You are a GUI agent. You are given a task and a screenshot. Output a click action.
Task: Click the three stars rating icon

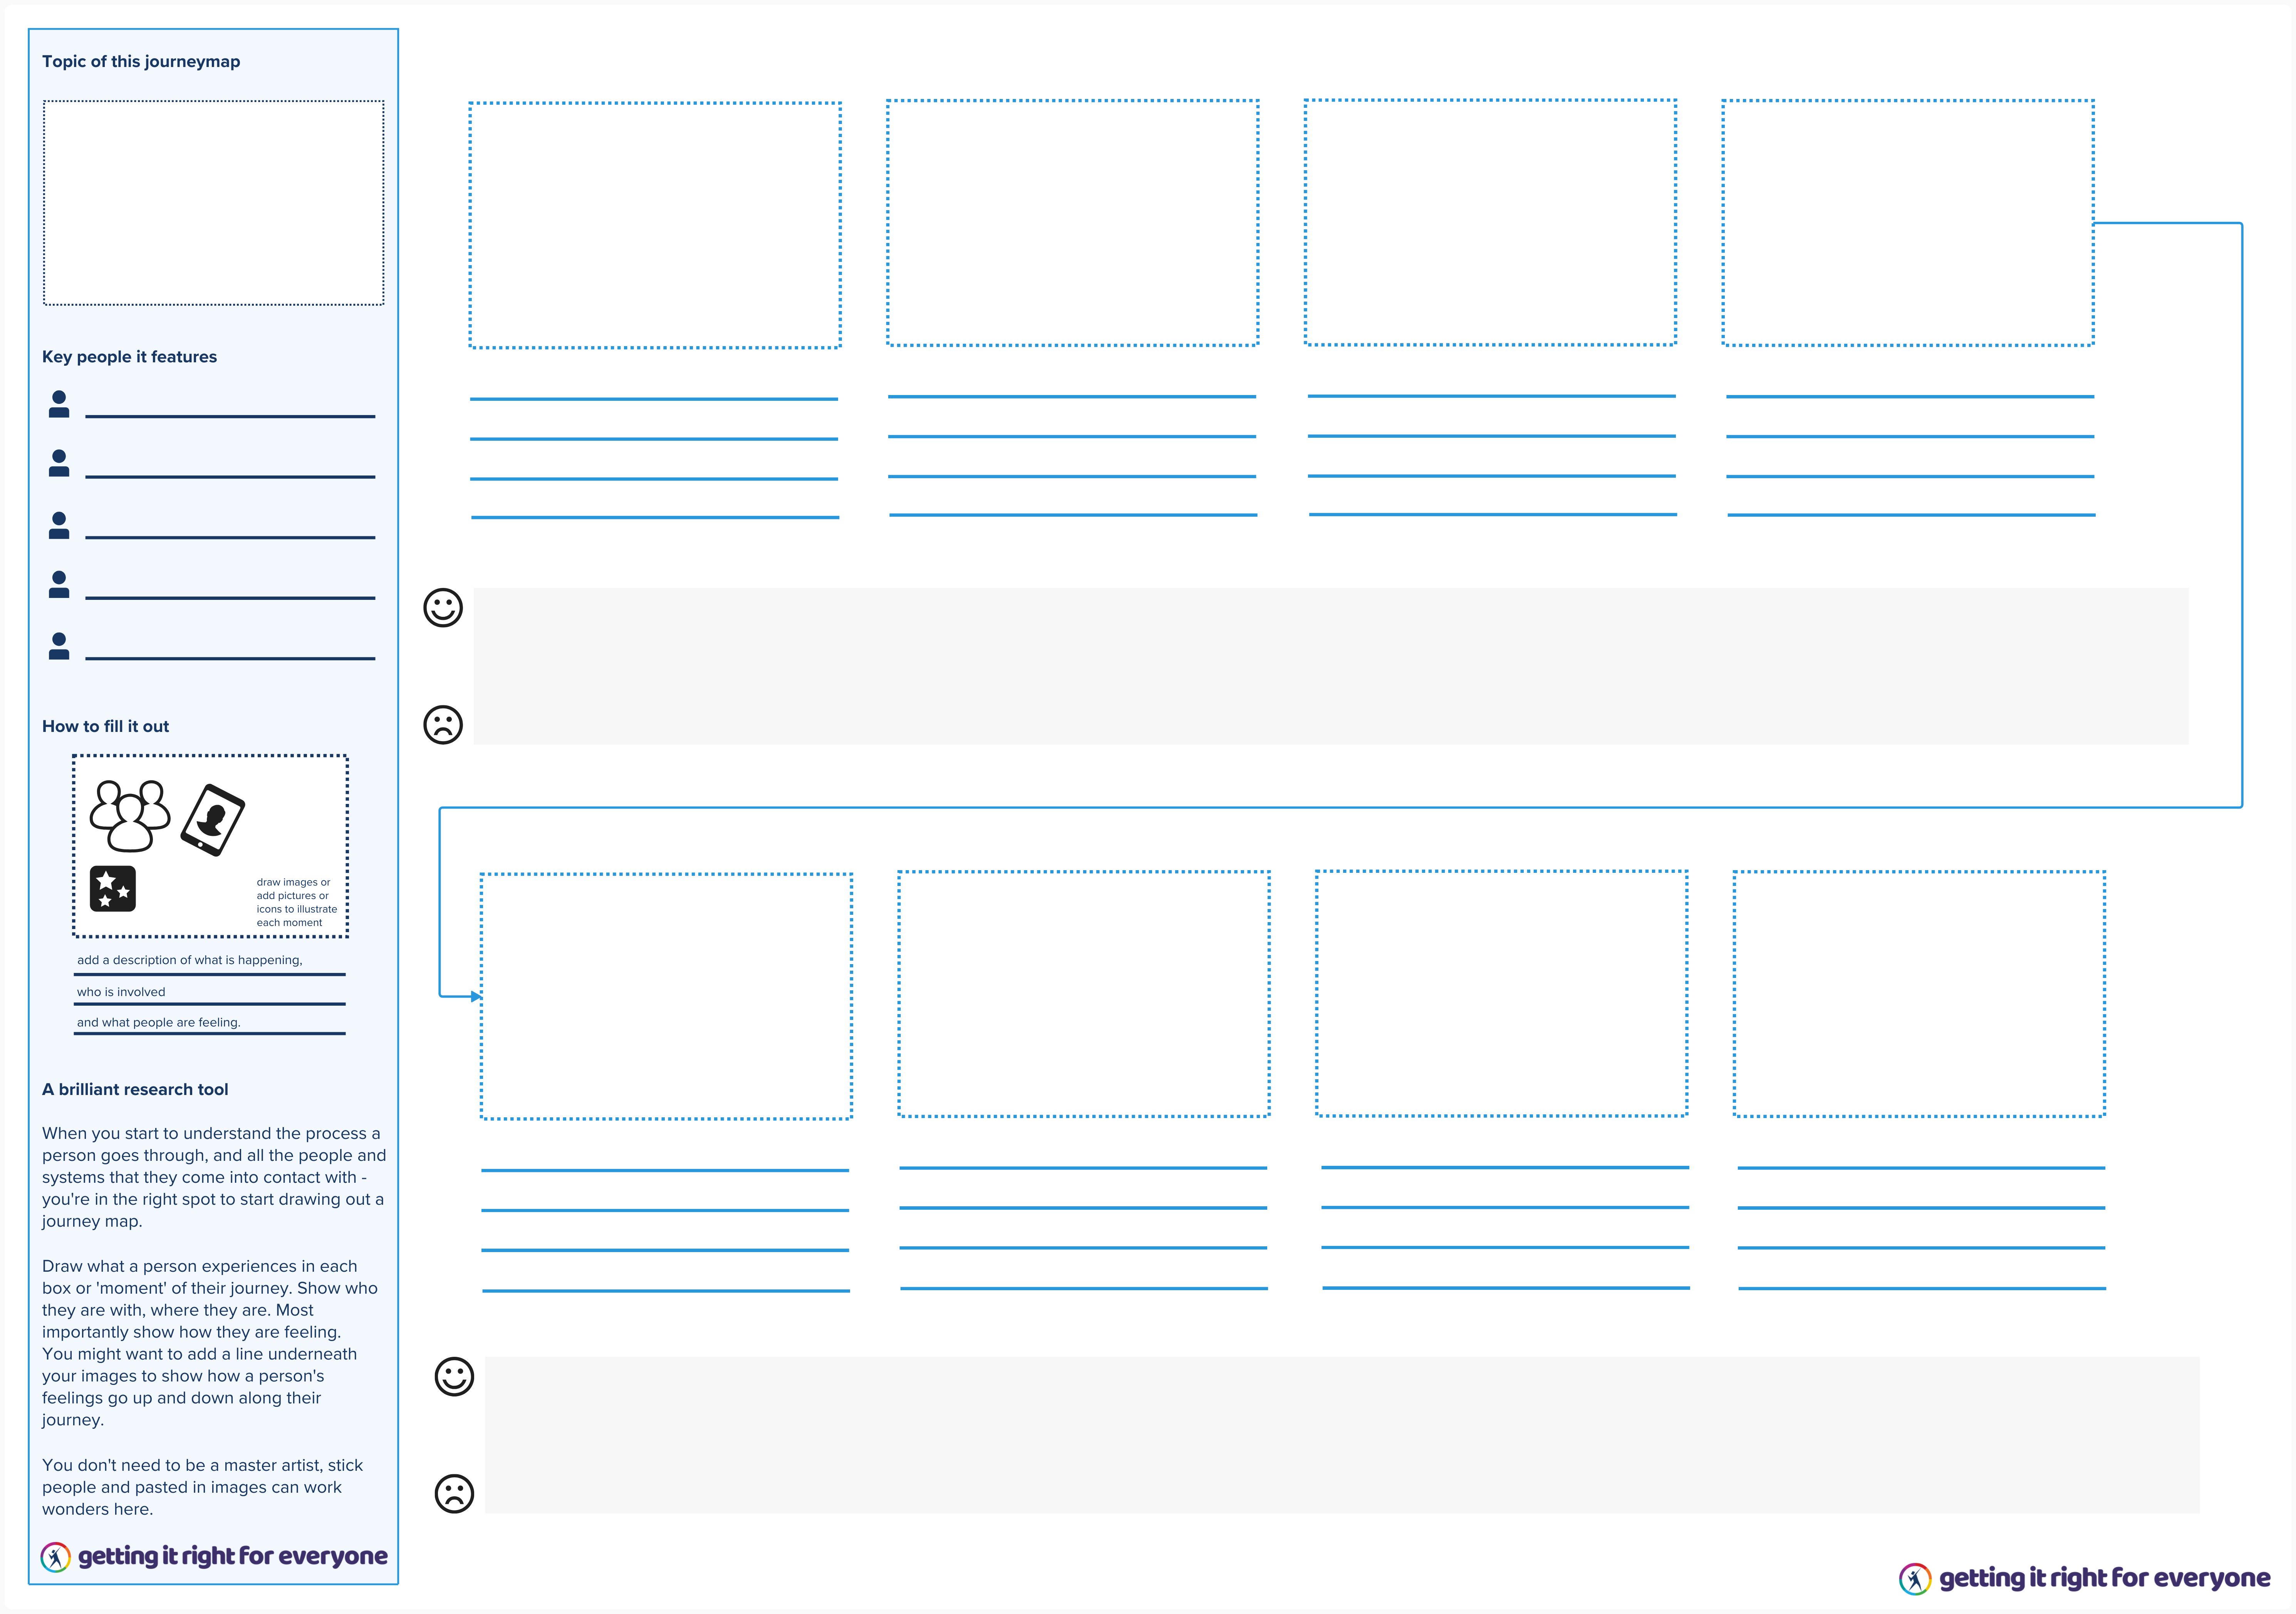pyautogui.click(x=113, y=889)
